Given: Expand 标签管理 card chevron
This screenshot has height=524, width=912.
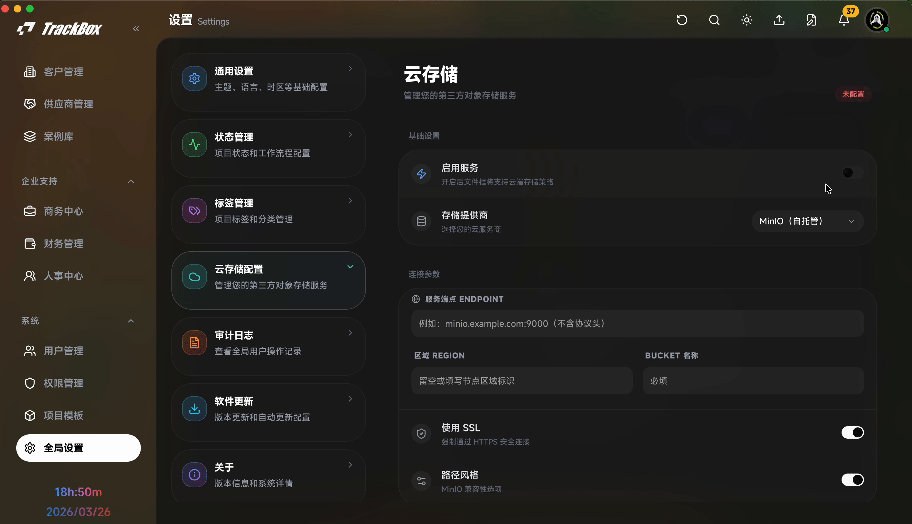Looking at the screenshot, I should coord(350,200).
